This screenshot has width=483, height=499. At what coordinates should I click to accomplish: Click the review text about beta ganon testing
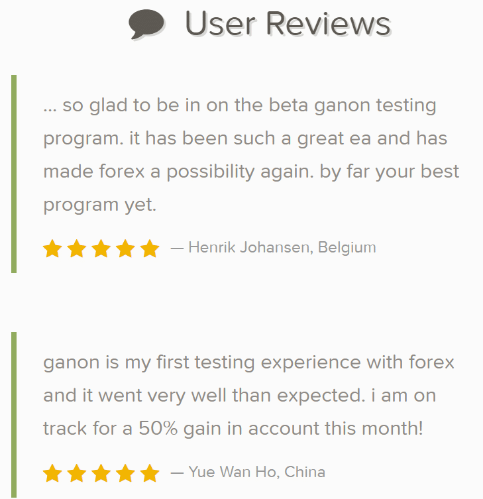click(x=251, y=154)
